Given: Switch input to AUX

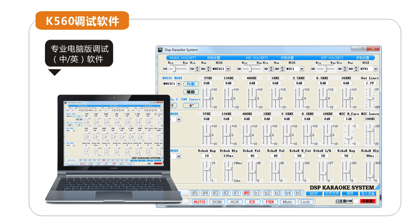Looking at the screenshot, I should coord(235,202).
